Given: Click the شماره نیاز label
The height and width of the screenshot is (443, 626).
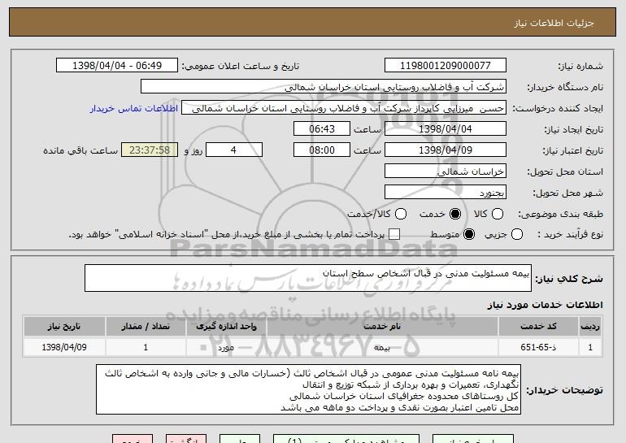Looking at the screenshot, I should 580,66.
